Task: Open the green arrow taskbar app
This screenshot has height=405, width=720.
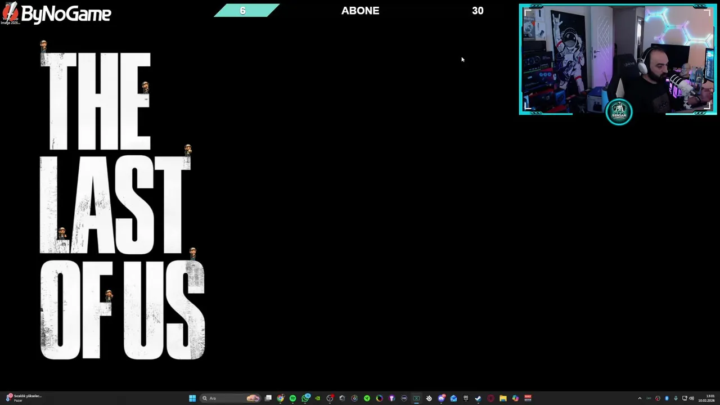Action: pos(367,398)
